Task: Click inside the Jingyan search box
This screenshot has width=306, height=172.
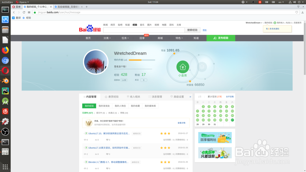Action: coord(144,30)
